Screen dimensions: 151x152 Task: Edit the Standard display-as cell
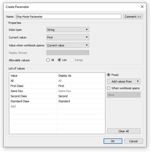[x=81, y=101]
